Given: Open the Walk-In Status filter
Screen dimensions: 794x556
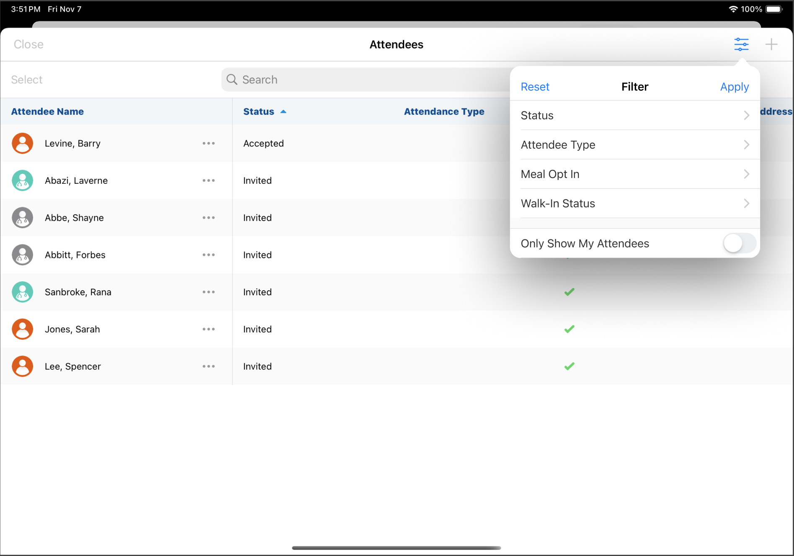Looking at the screenshot, I should (634, 203).
